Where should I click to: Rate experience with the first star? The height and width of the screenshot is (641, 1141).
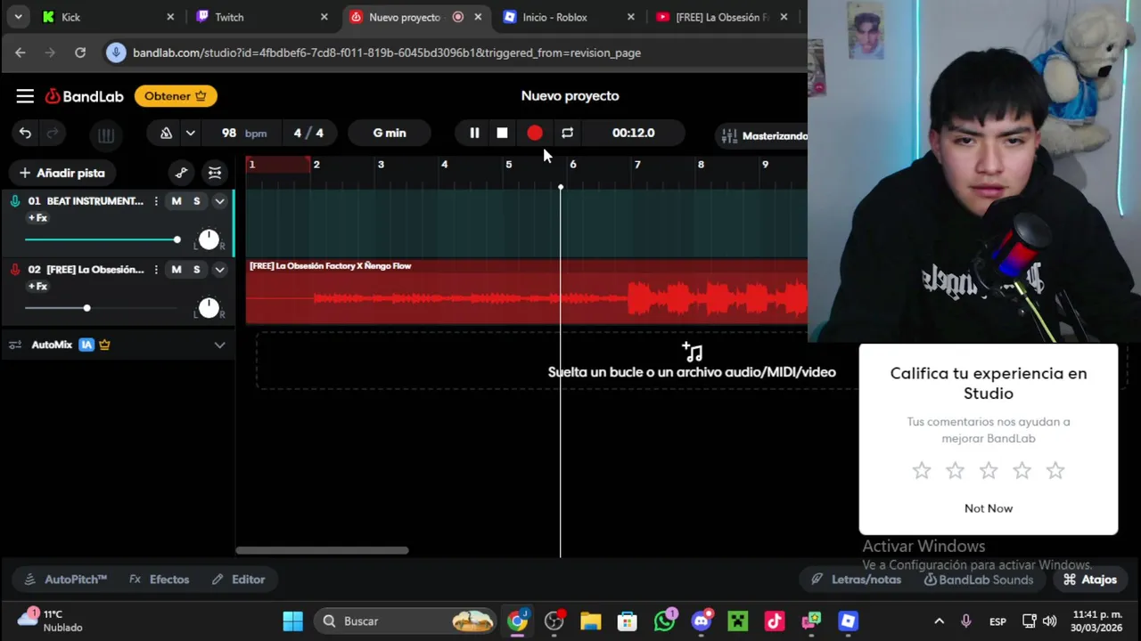(x=922, y=471)
